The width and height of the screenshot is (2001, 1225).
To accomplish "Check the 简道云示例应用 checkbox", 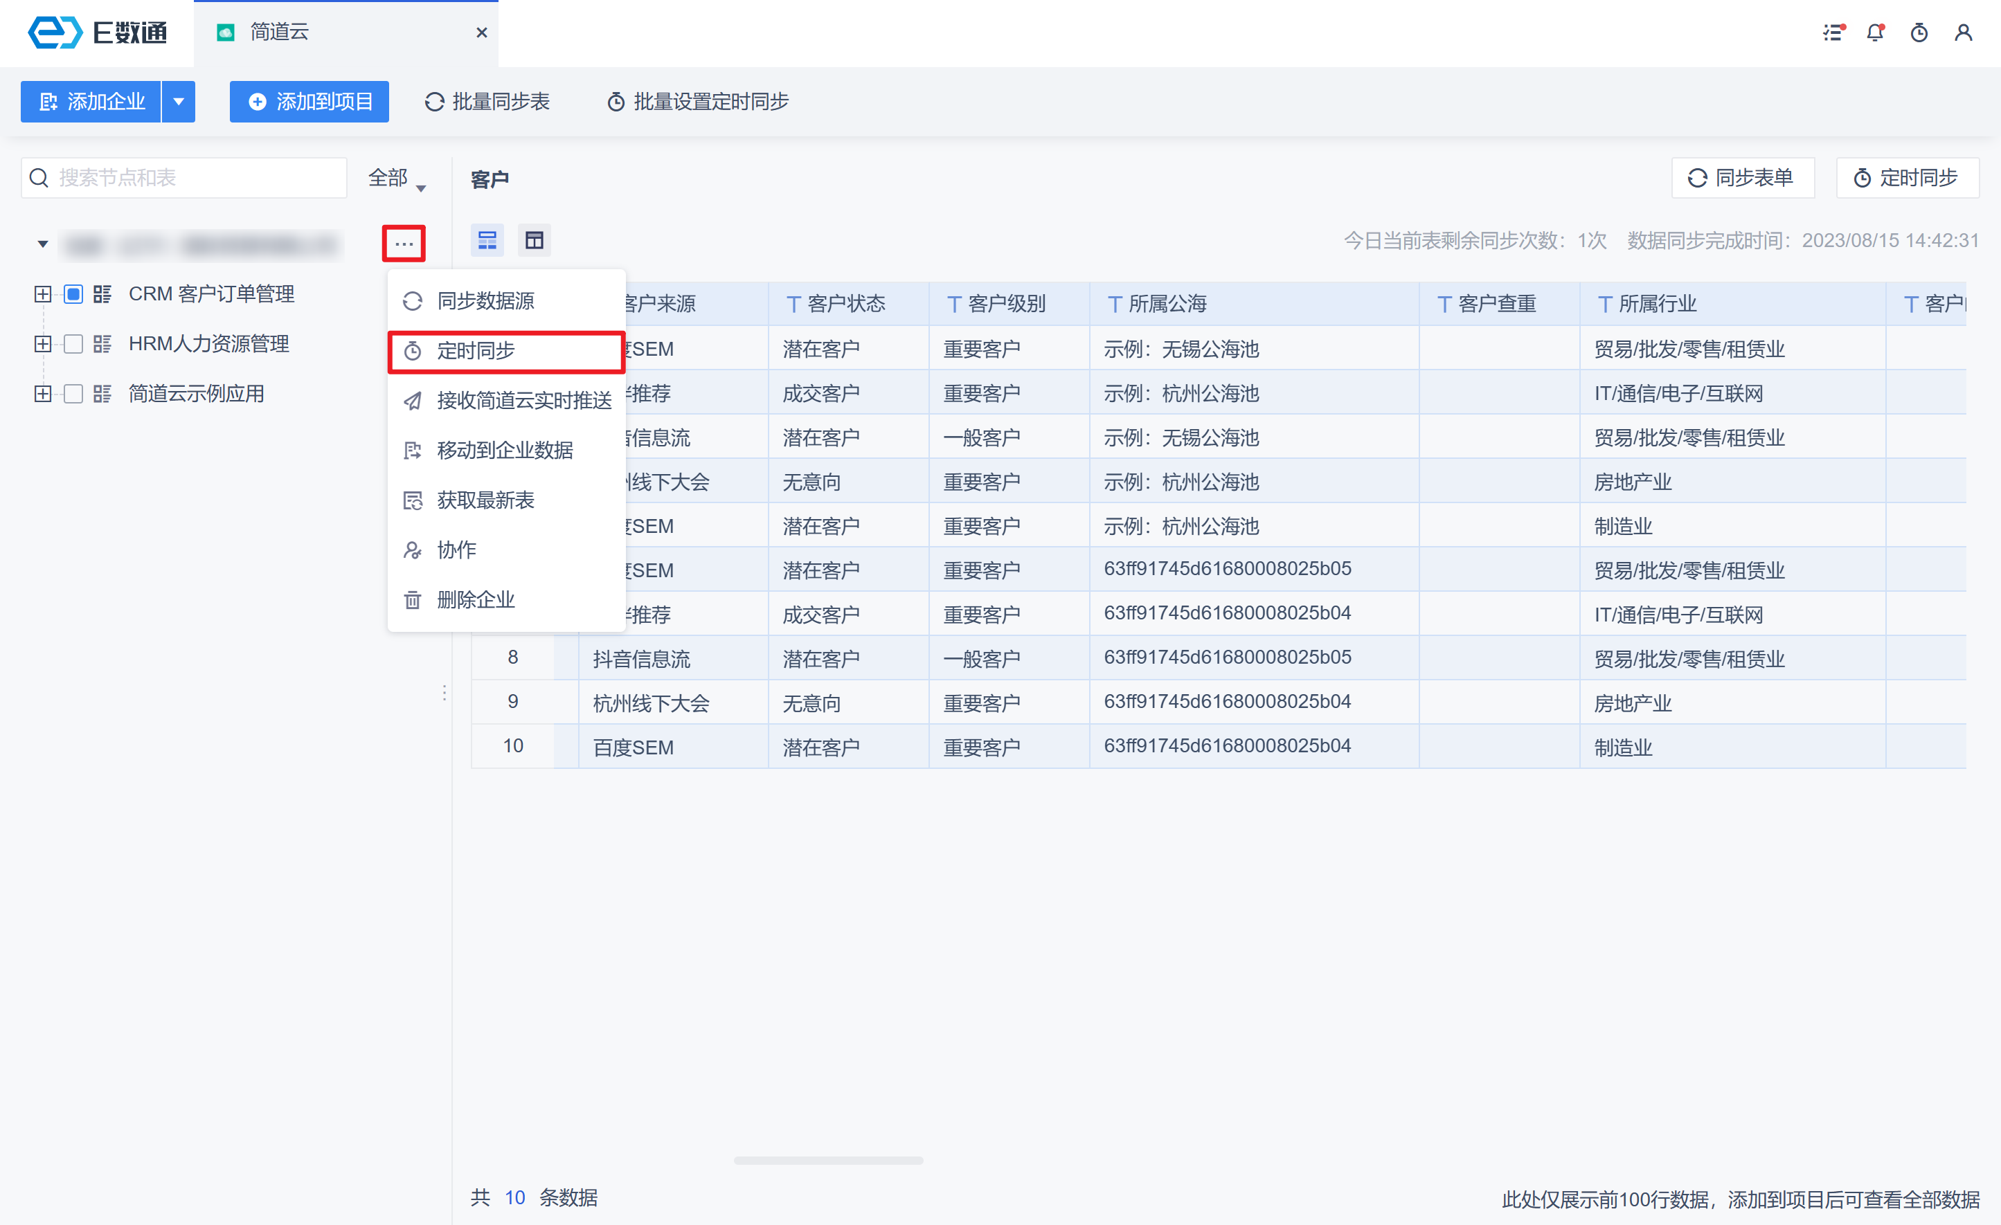I will click(73, 394).
